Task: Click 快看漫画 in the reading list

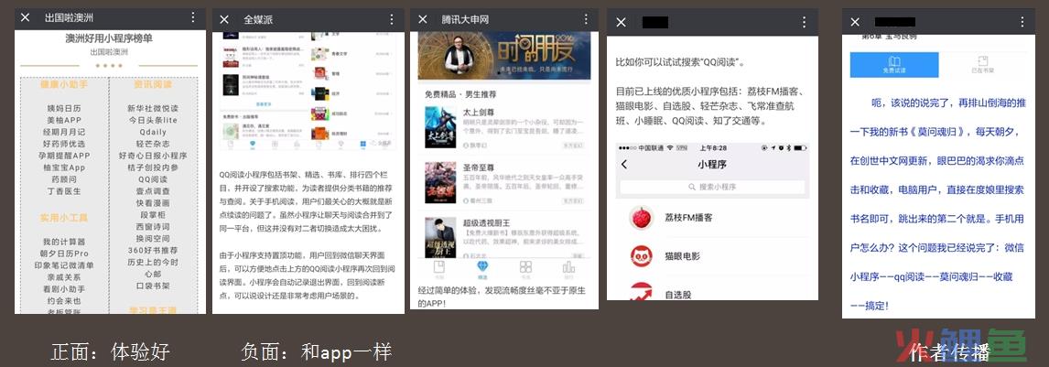Action: 153,203
